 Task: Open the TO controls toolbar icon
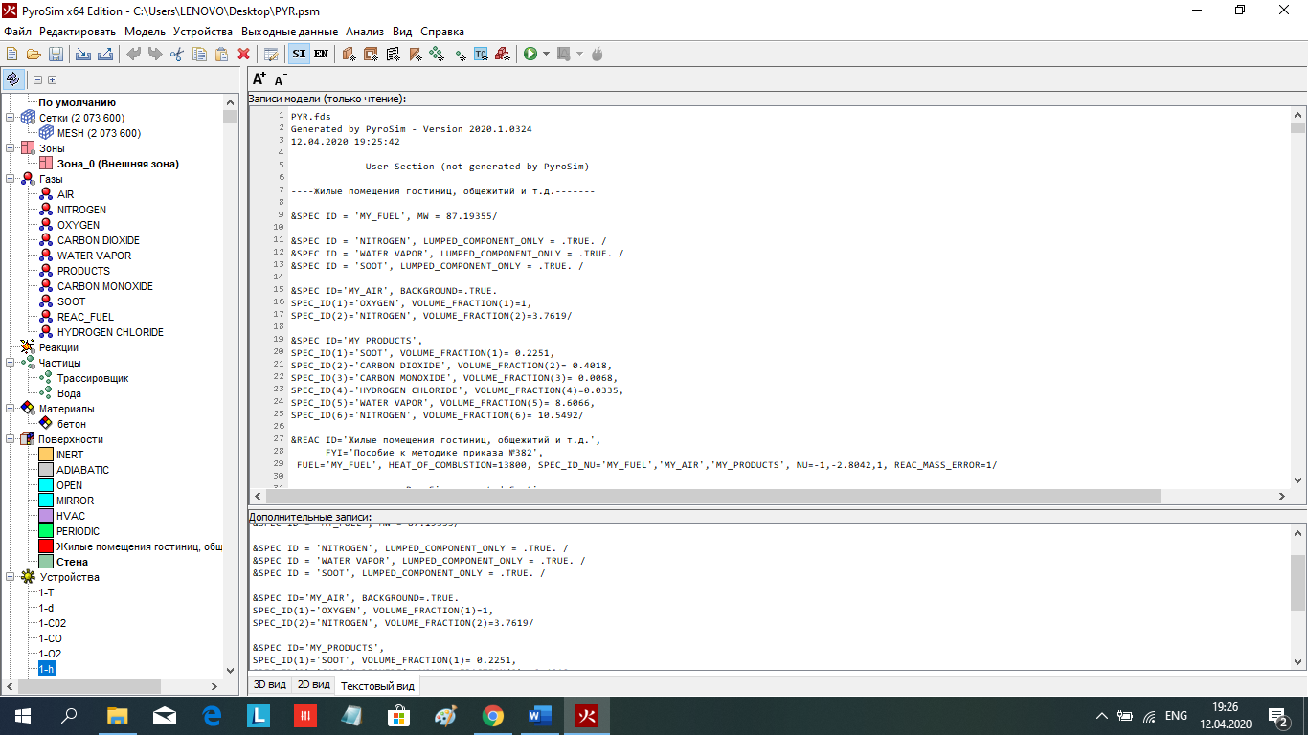tap(481, 54)
